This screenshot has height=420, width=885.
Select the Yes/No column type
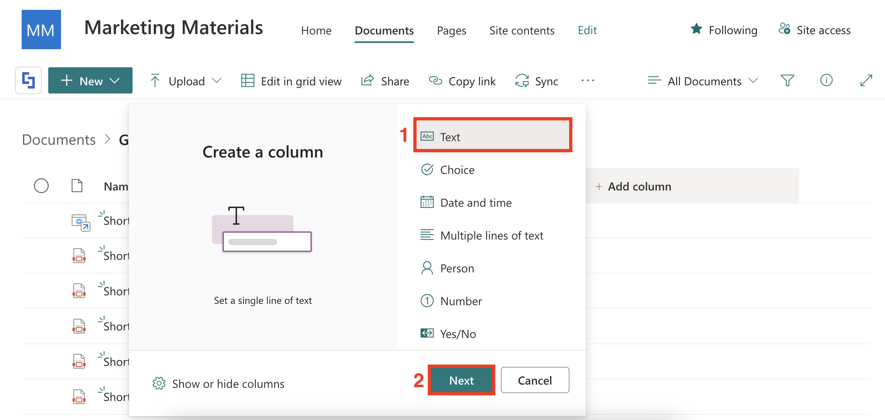[x=458, y=333]
